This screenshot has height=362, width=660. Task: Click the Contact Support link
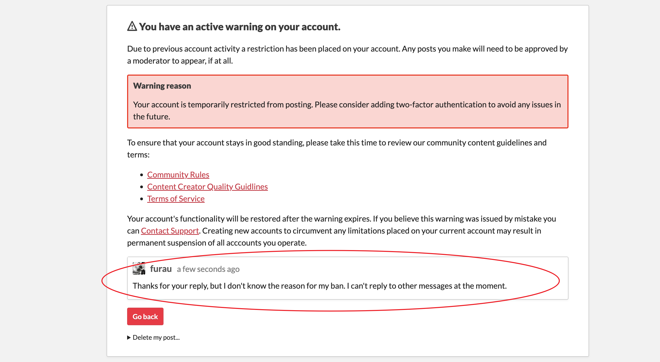[x=170, y=231]
